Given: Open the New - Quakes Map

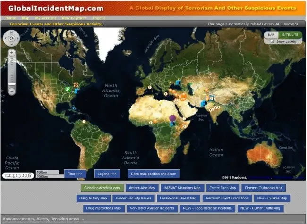Looking at the screenshot, I should pos(272,198).
